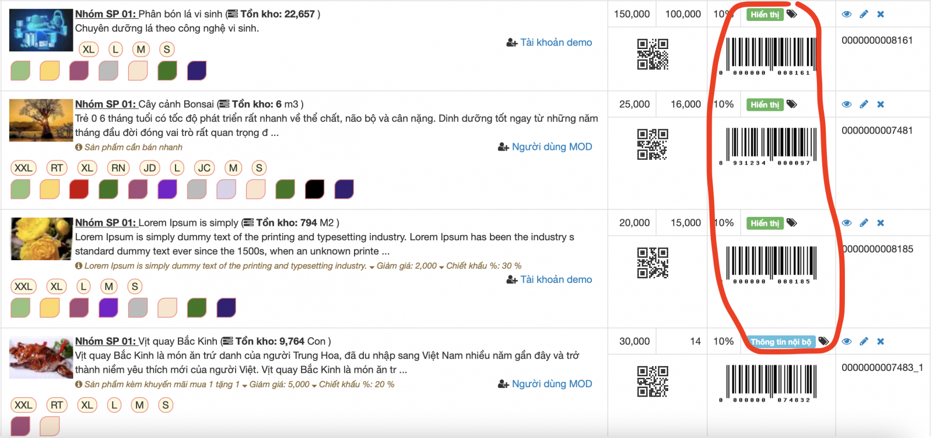The width and height of the screenshot is (933, 438).
Task: Expand Giảm giá: 5,000 for Vịt quay
Action: [279, 385]
